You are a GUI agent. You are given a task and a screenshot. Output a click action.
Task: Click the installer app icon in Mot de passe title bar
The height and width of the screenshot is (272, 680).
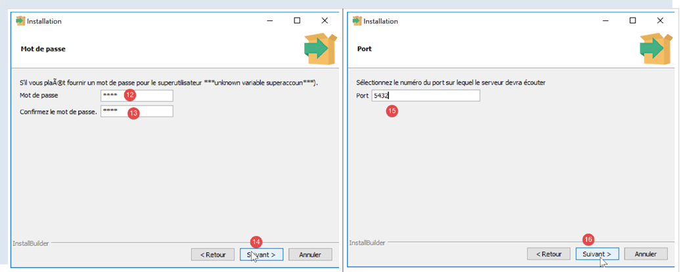click(20, 21)
